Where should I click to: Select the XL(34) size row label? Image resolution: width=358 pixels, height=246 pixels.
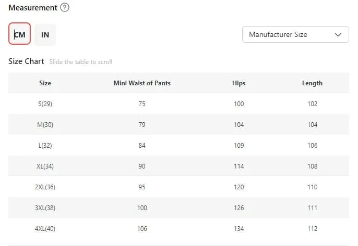45,166
